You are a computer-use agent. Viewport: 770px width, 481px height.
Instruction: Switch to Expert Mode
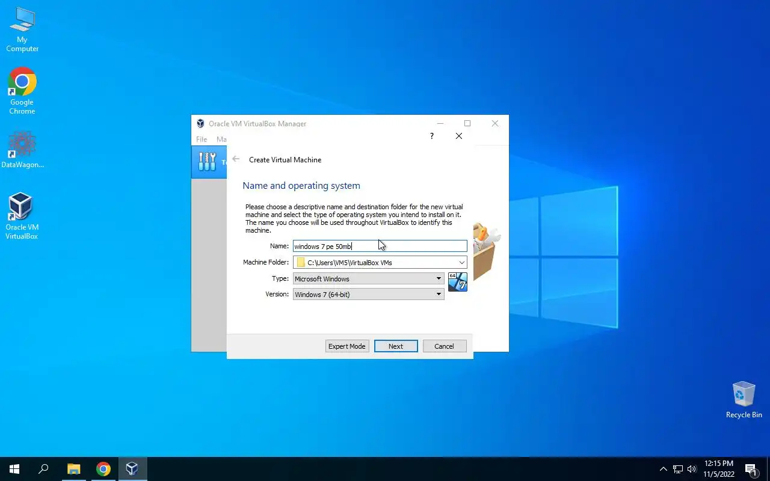347,346
